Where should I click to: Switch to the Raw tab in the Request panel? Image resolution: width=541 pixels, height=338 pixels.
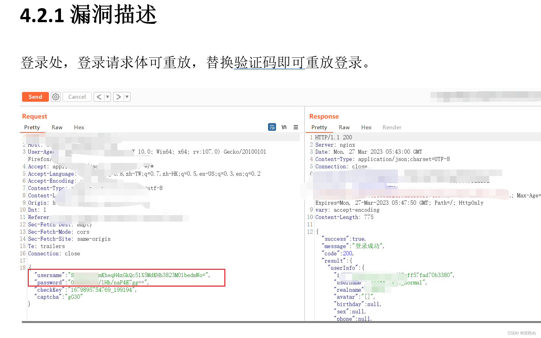pyautogui.click(x=57, y=127)
